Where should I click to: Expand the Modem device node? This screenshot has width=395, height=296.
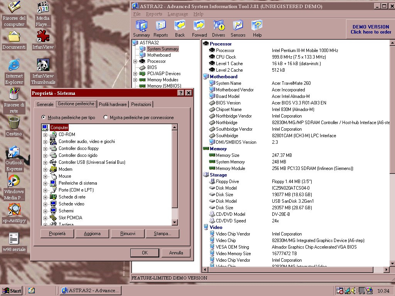pos(45,169)
